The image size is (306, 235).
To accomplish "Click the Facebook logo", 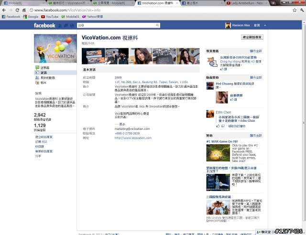I will click(x=44, y=25).
